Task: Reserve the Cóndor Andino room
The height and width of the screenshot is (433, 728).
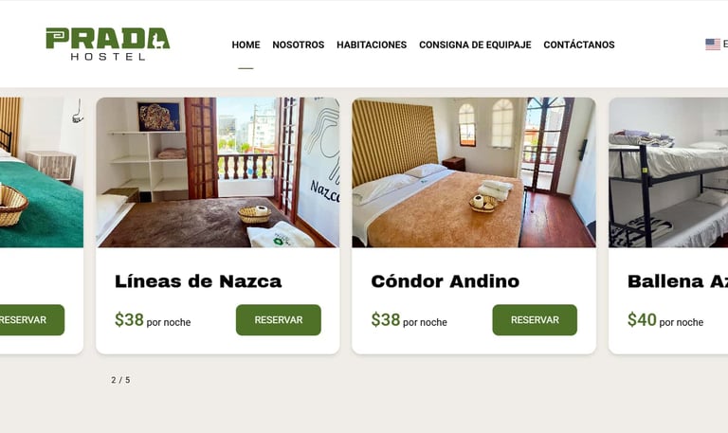Action: click(535, 319)
